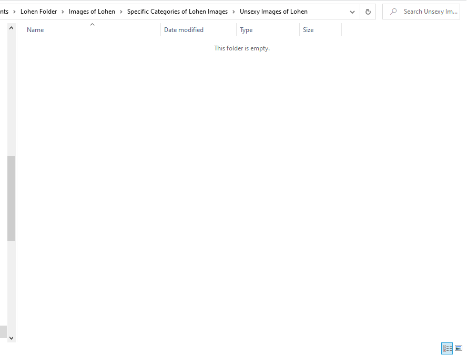Click the Search Unsexy Images search box
Image resolution: width=467 pixels, height=355 pixels.
(421, 12)
